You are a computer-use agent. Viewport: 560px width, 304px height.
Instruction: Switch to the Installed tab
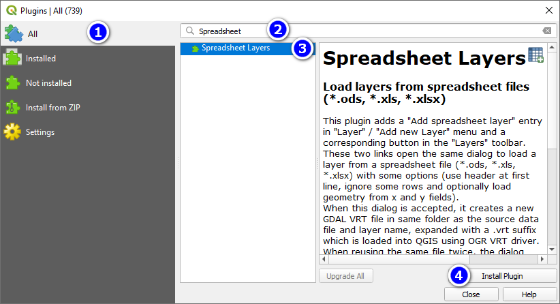point(88,58)
